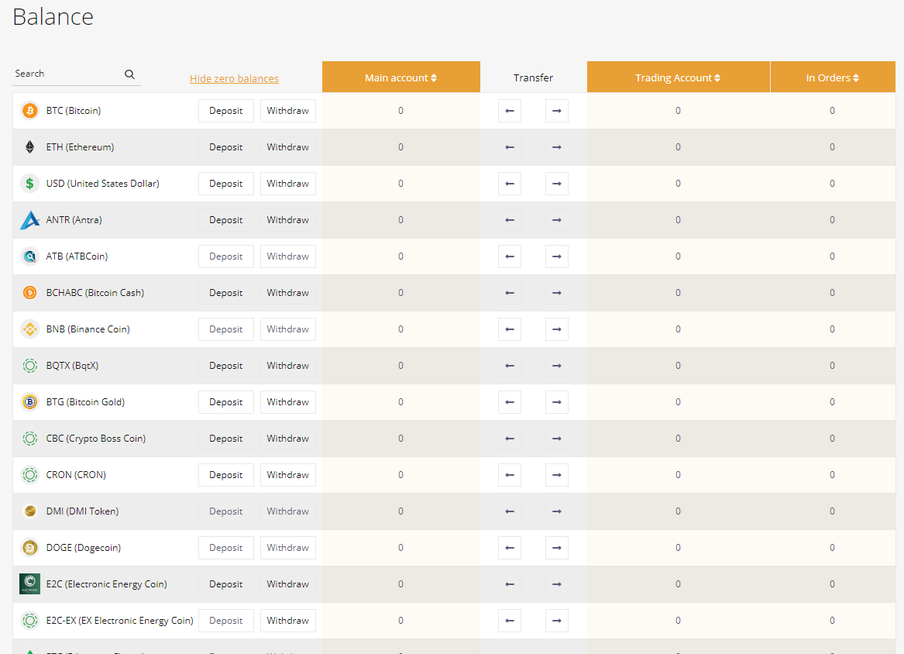Click Withdraw for CRON row
The height and width of the screenshot is (654, 904).
click(287, 475)
